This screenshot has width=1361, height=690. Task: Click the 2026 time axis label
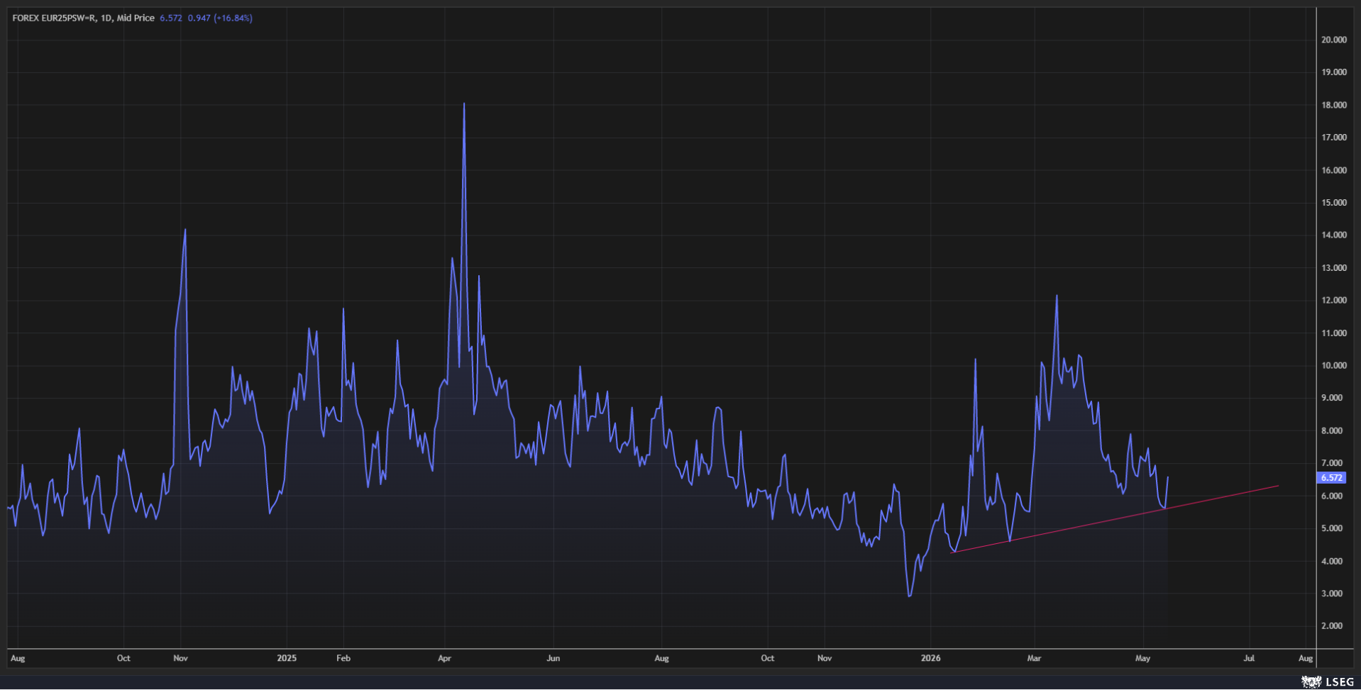[x=930, y=658]
